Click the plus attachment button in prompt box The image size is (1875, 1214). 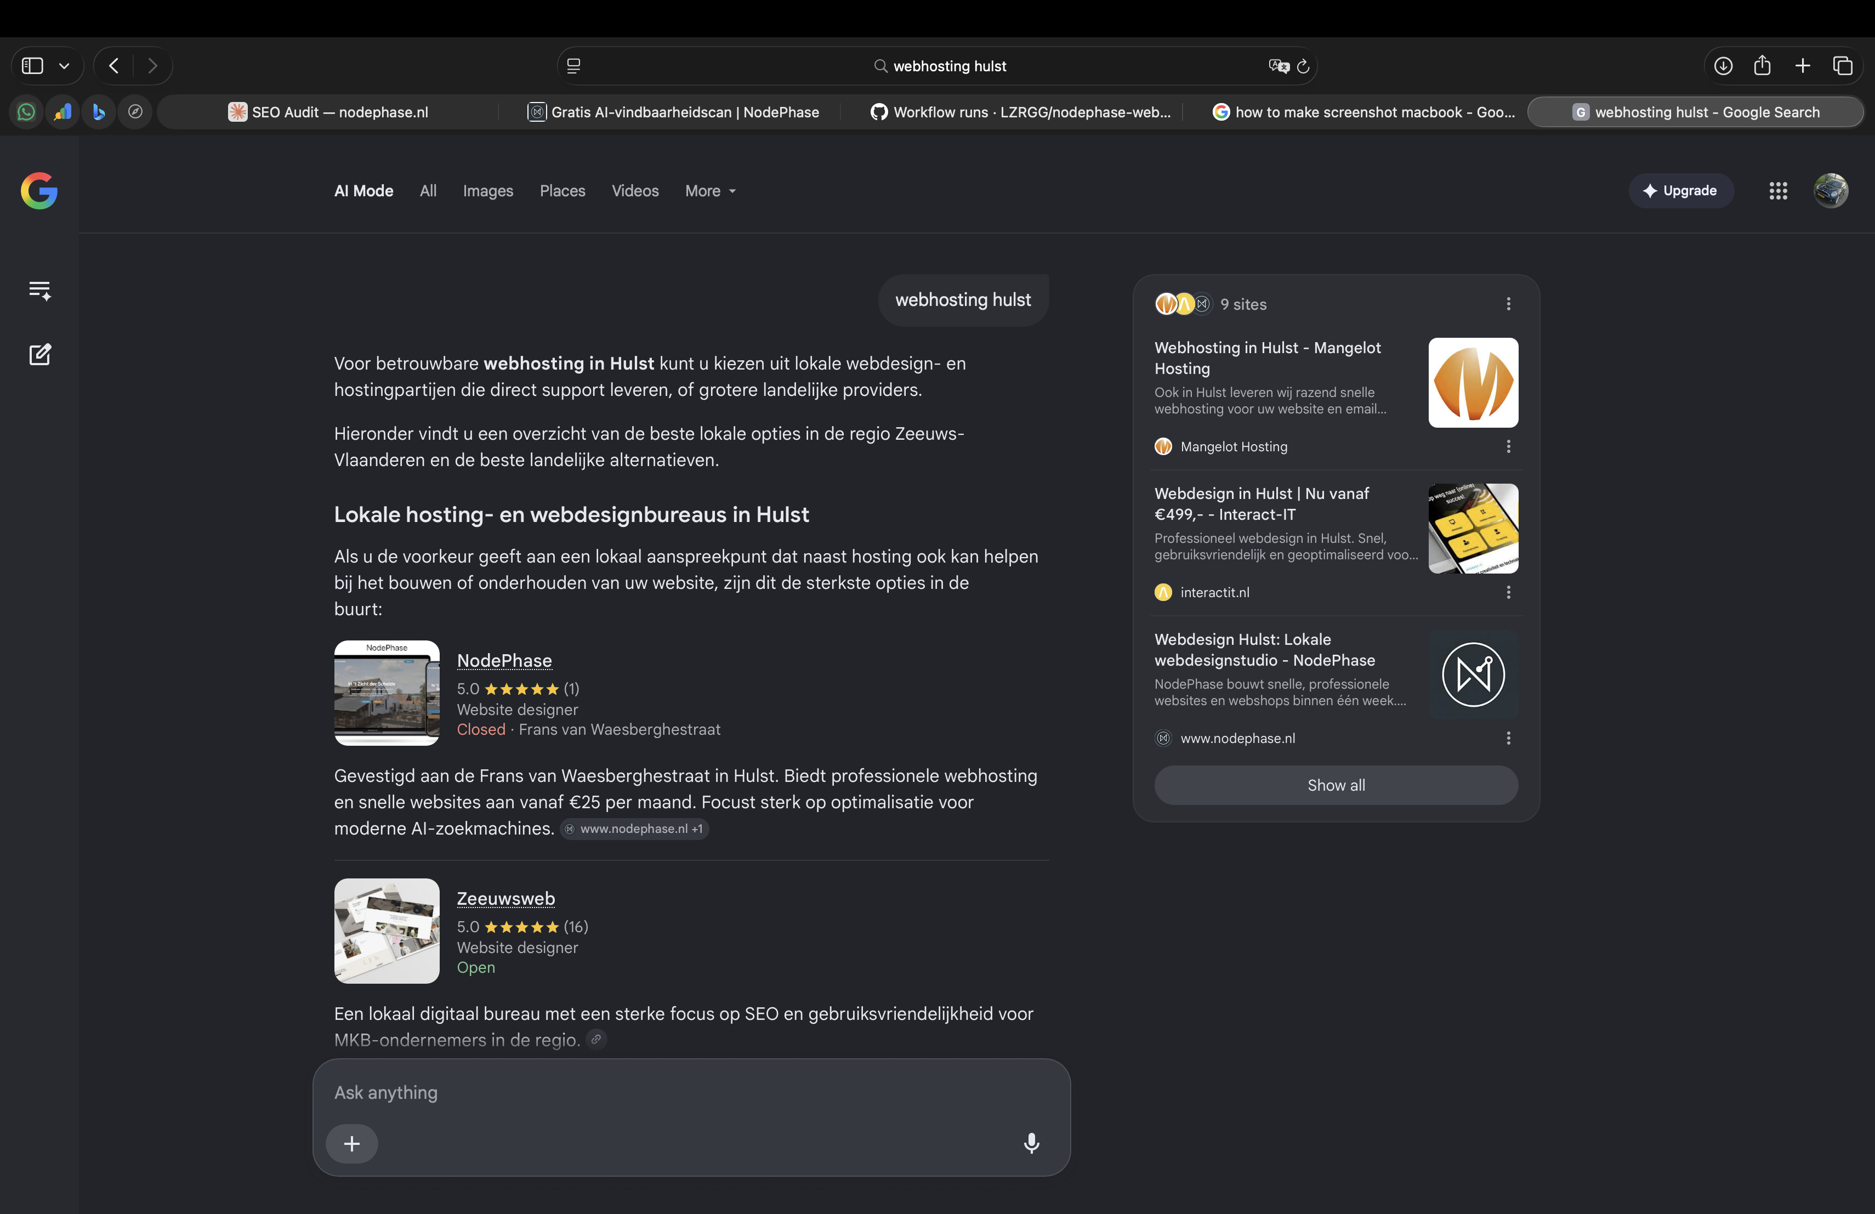[x=352, y=1143]
